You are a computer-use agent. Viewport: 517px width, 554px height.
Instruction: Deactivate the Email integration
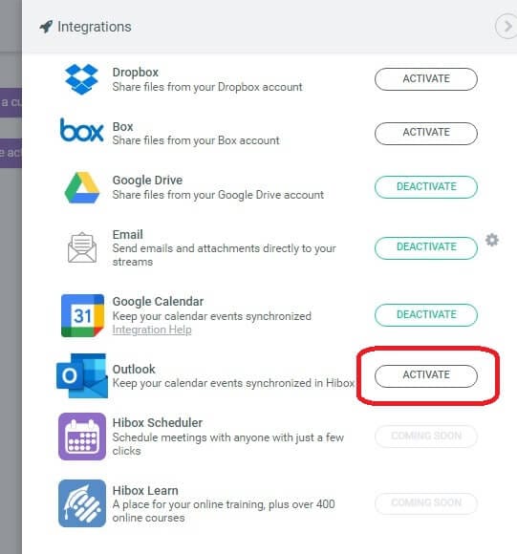(426, 247)
